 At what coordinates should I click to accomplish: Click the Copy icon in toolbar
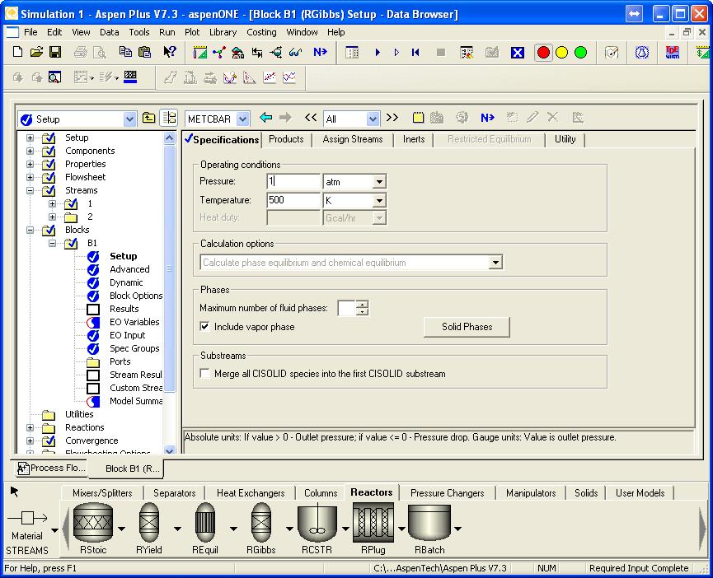(125, 52)
